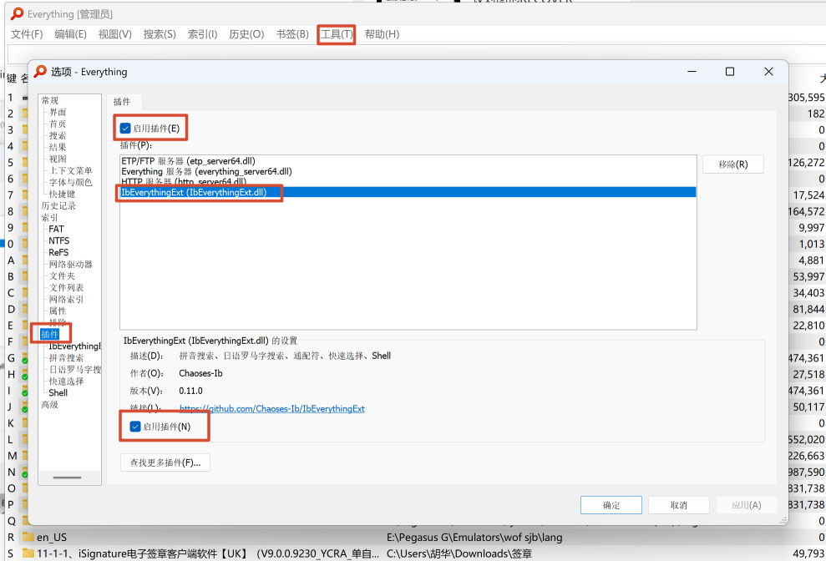Viewport: 826px width, 561px height.
Task: Click the options tree horizontal scrollbar
Action: click(68, 478)
